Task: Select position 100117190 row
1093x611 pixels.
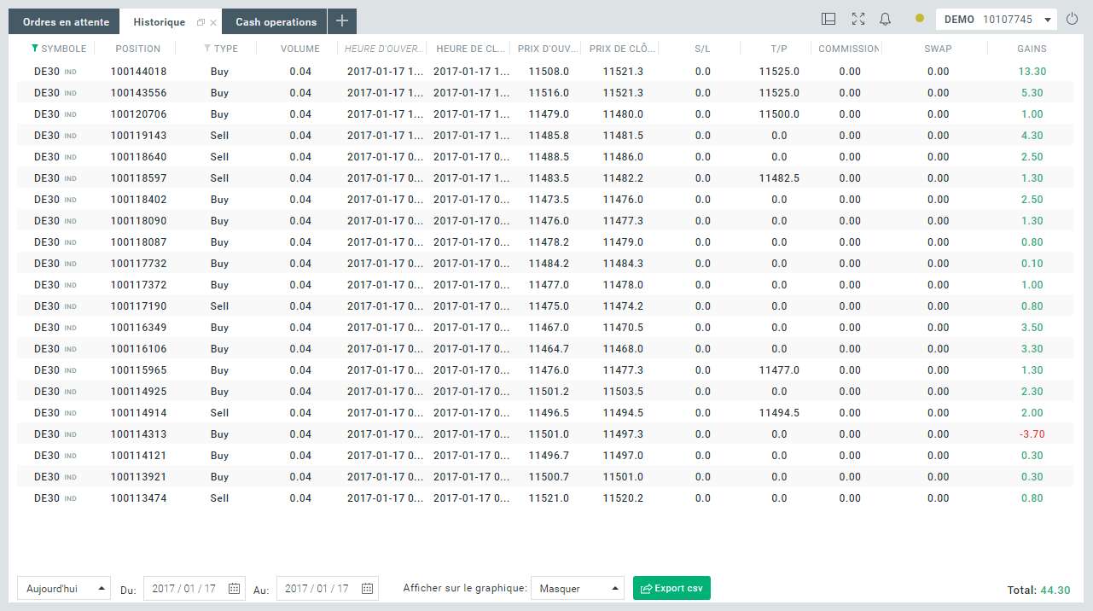Action: coord(544,306)
